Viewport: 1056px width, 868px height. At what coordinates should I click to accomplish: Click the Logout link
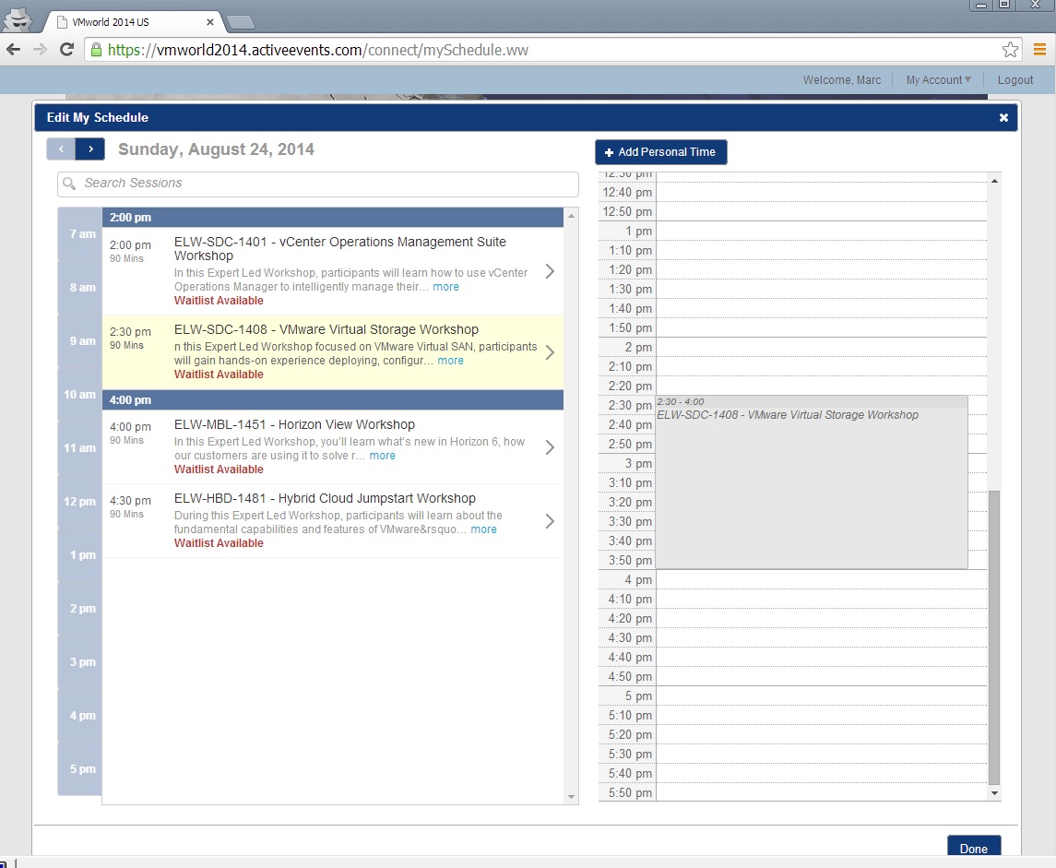[1014, 80]
